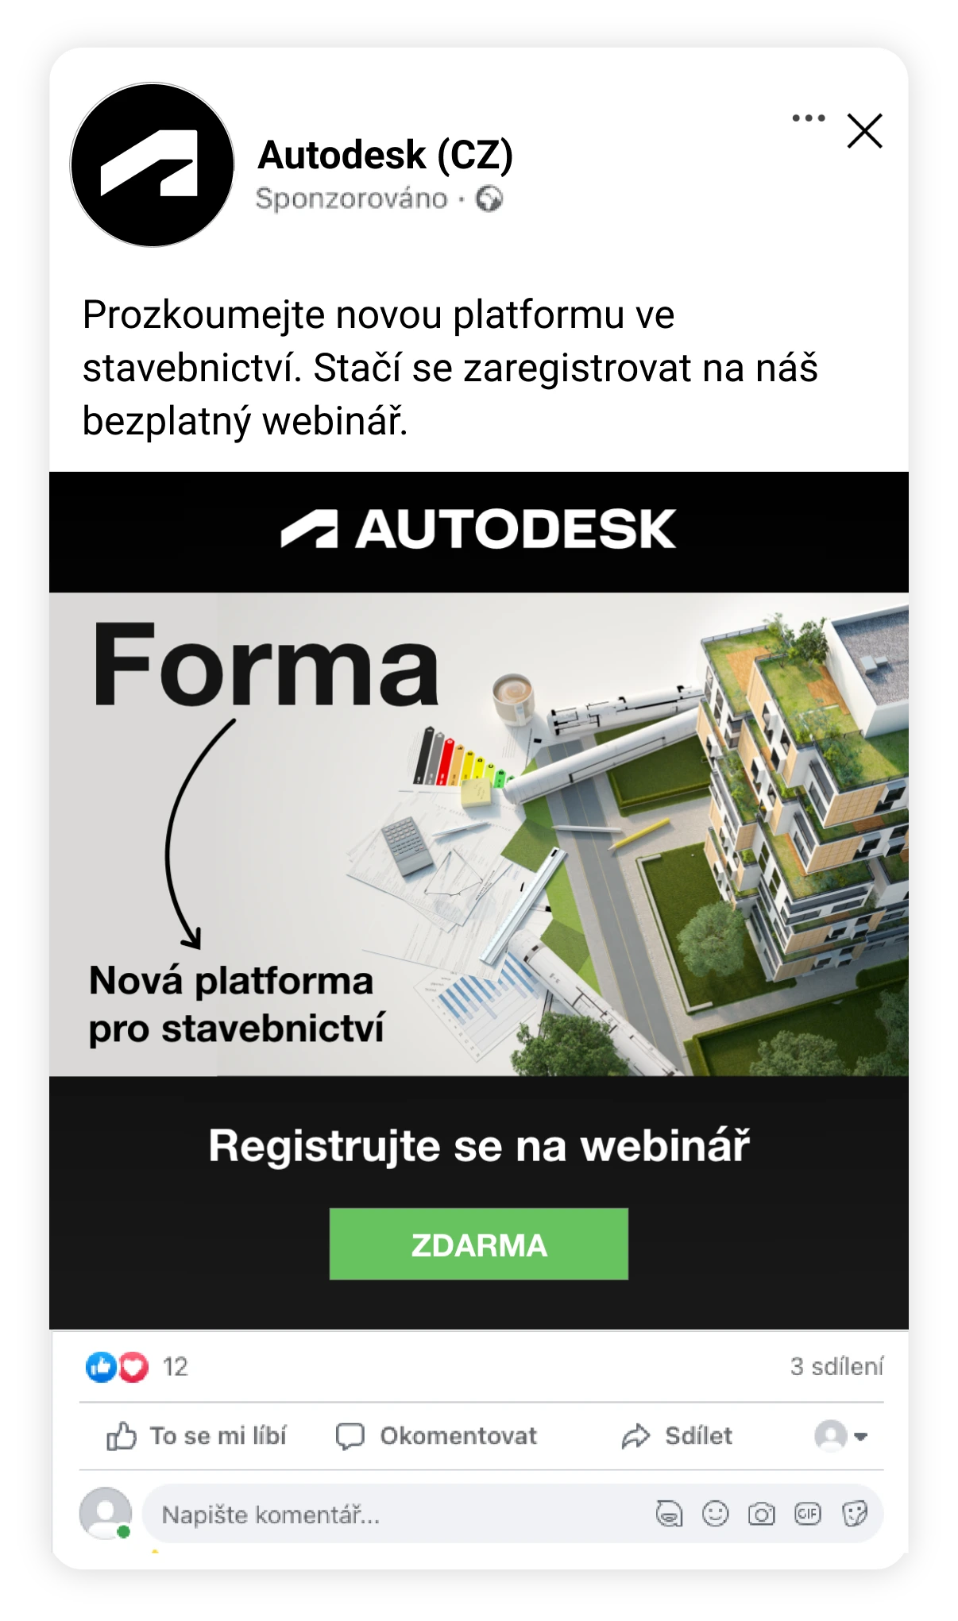This screenshot has height=1621, width=958.
Task: Click the Sdílet share button
Action: [x=677, y=1436]
